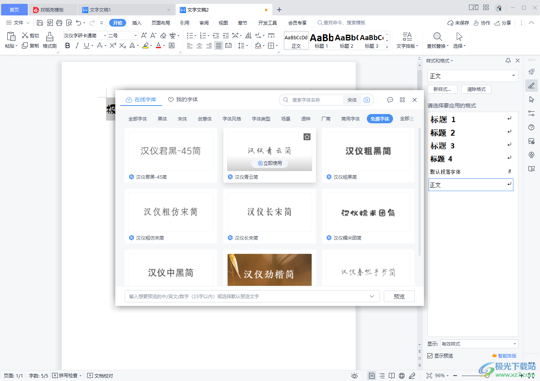
Task: Click the Save icon in quick toolbar
Action: point(40,23)
